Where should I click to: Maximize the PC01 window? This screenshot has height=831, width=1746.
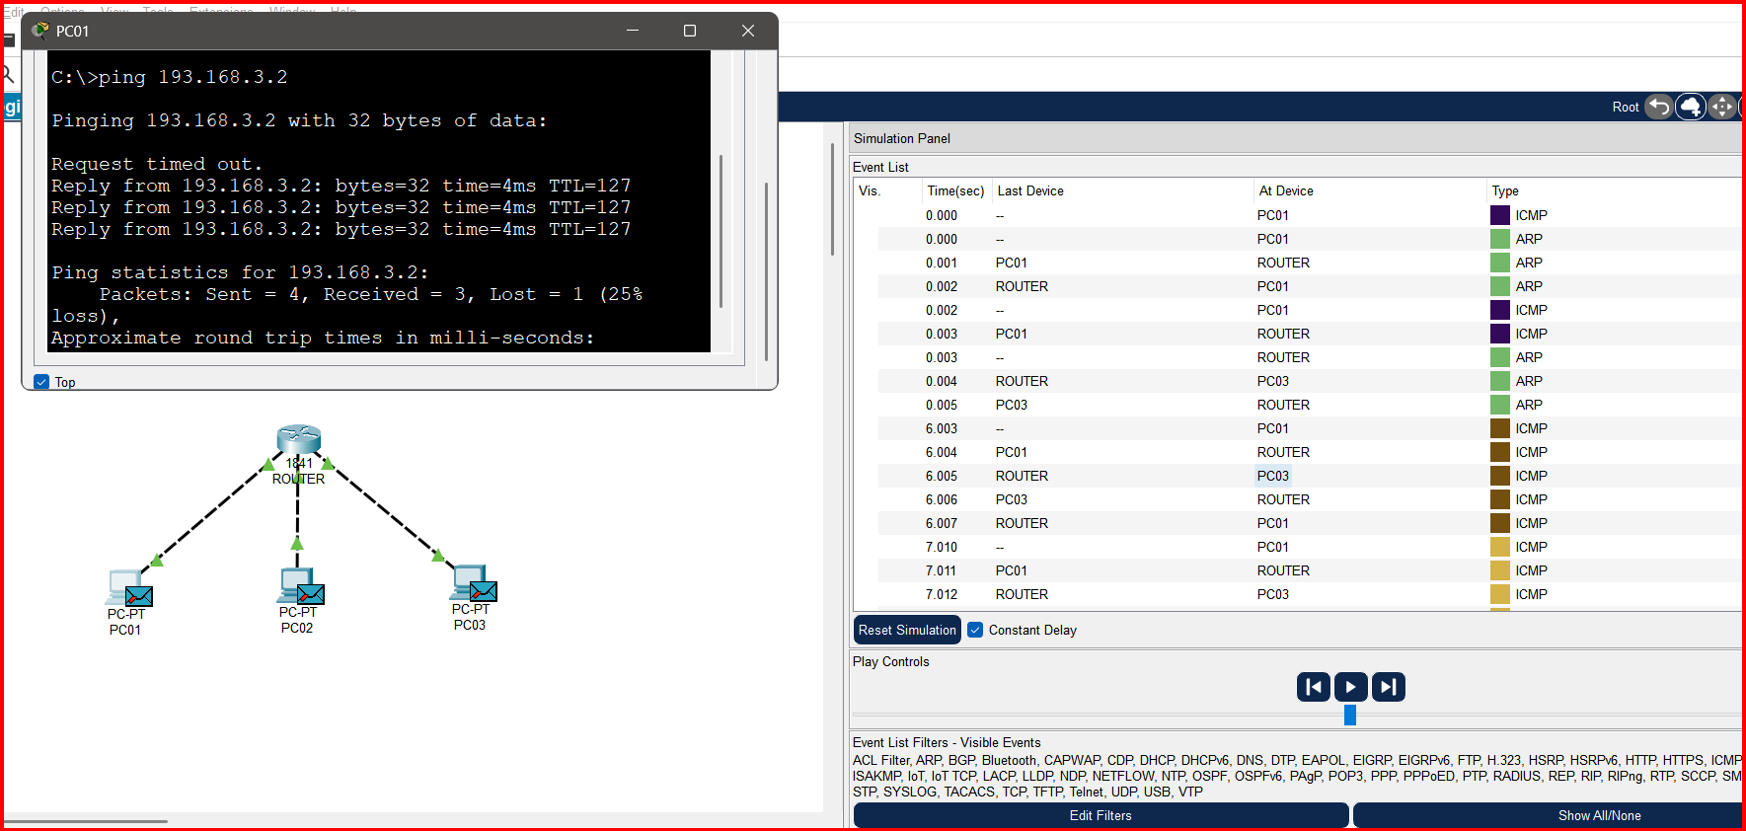coord(690,31)
